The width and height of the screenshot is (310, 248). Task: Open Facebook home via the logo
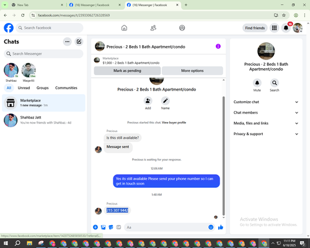(9, 28)
